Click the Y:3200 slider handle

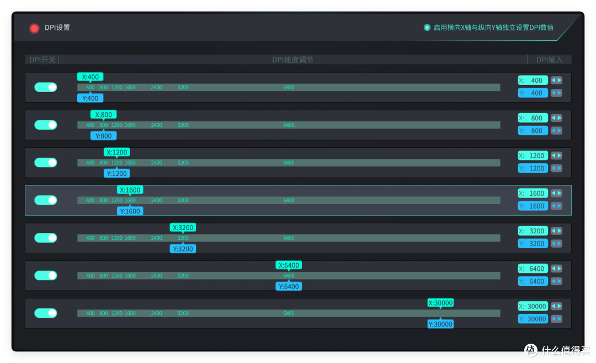click(x=183, y=249)
